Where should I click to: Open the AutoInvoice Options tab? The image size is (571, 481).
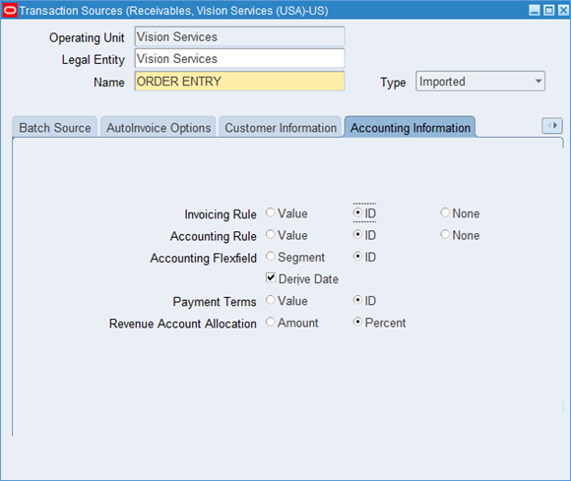[x=159, y=127]
